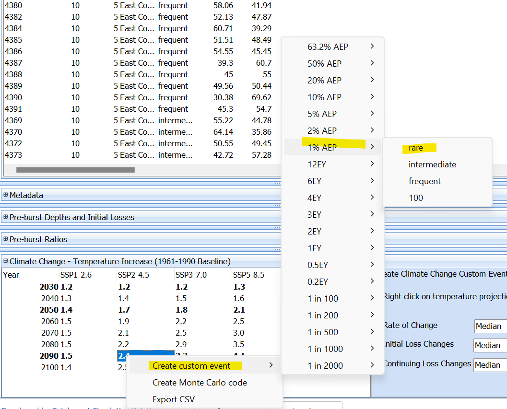Open the Continuing Loss Changes dropdown
This screenshot has width=507, height=409.
click(490, 365)
